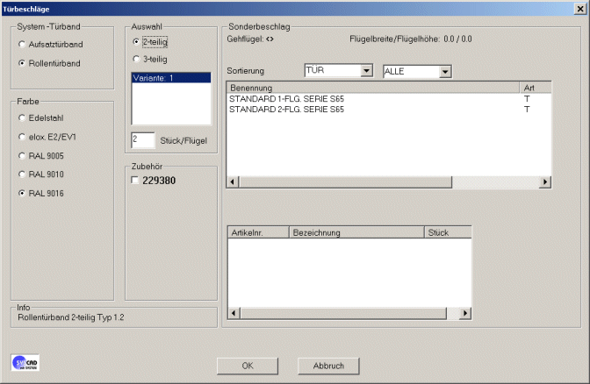Select Variante: 1 in the list
The width and height of the screenshot is (590, 384).
171,78
